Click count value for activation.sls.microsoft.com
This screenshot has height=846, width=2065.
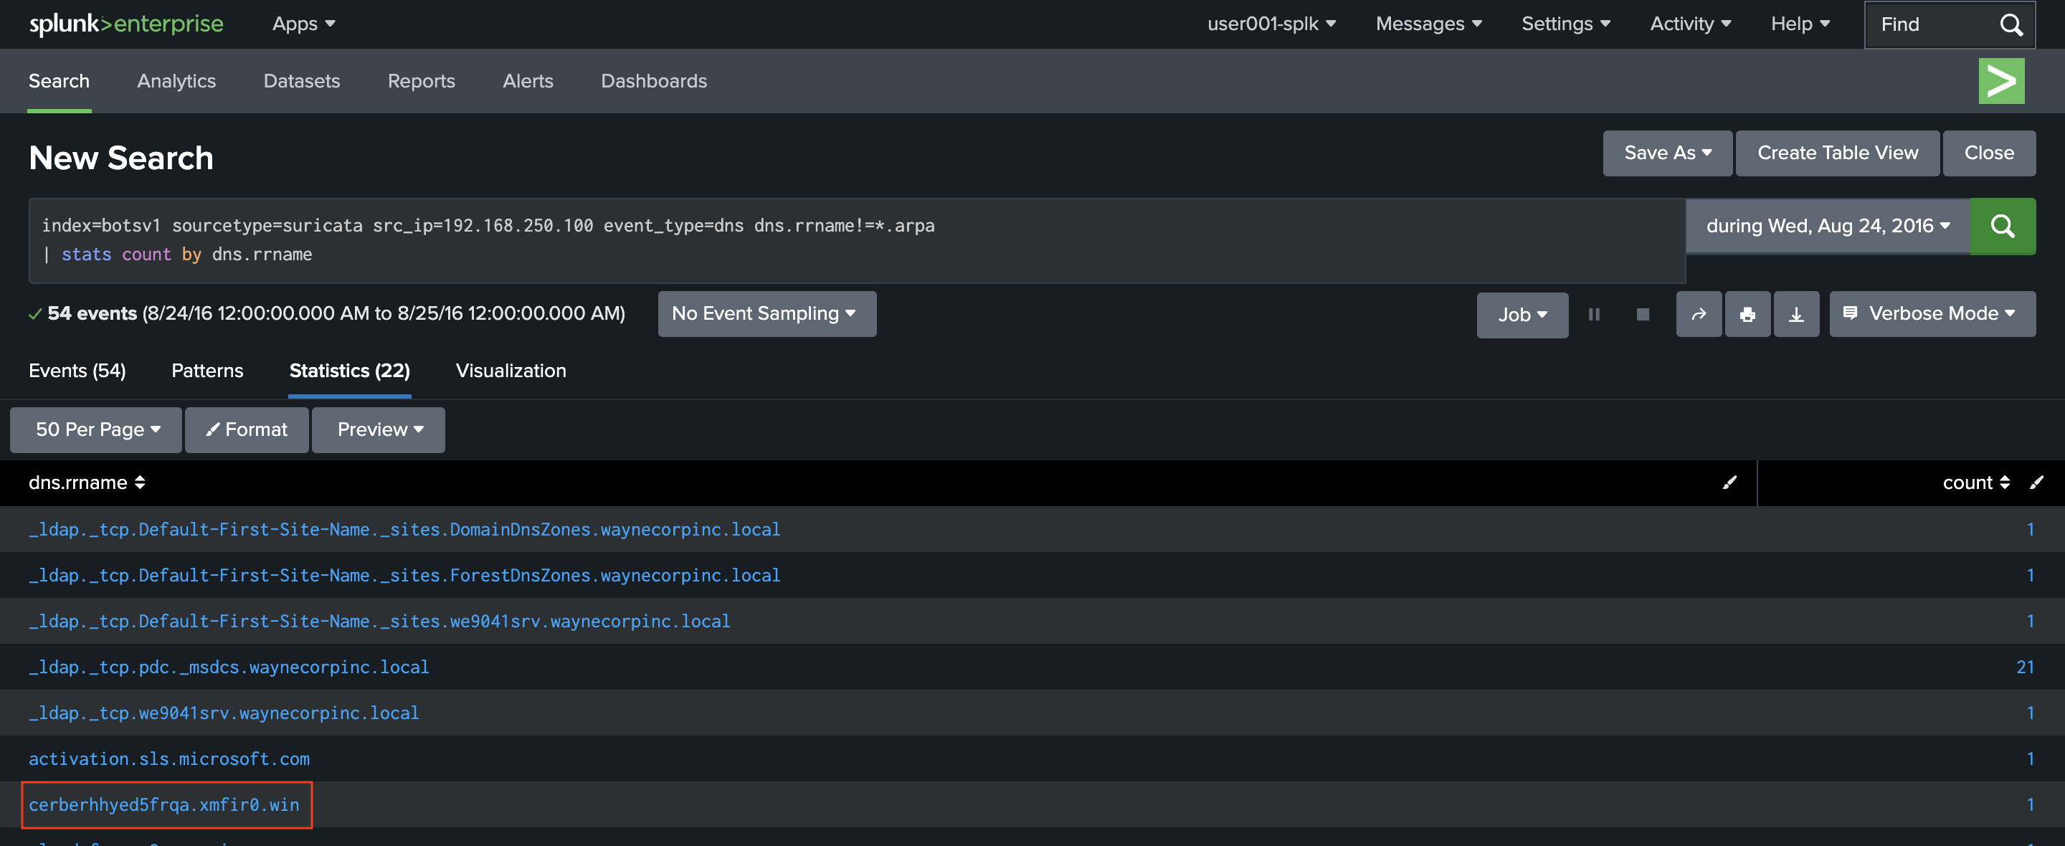point(2030,758)
